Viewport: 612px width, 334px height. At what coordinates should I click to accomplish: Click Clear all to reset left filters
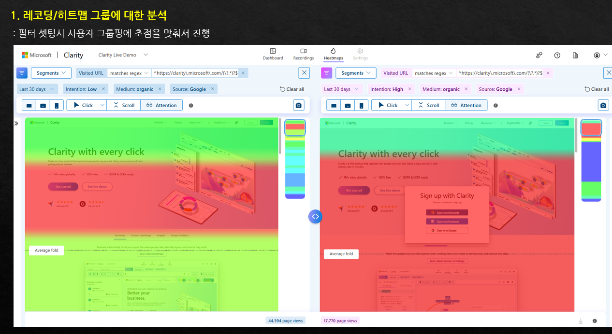pyautogui.click(x=292, y=89)
